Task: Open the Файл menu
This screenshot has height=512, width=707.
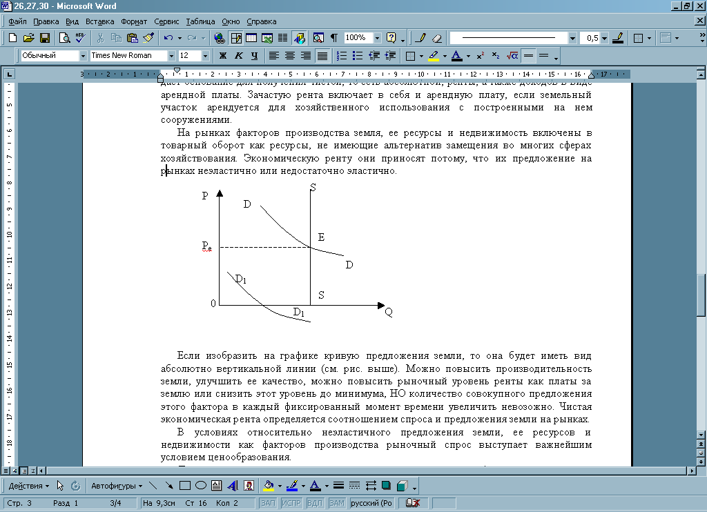Action: (17, 21)
